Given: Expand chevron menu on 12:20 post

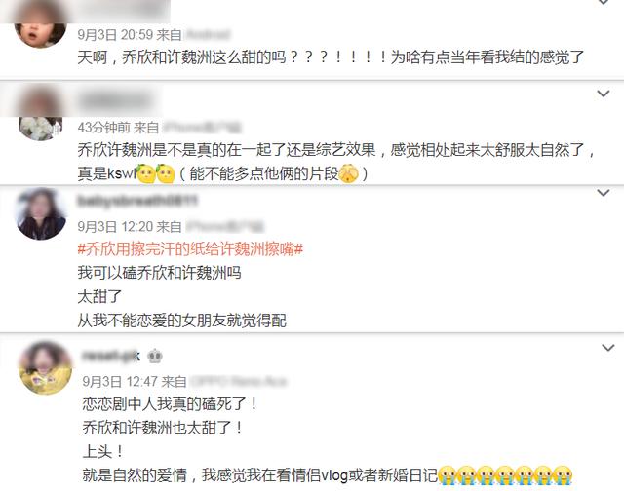Looking at the screenshot, I should (x=604, y=193).
